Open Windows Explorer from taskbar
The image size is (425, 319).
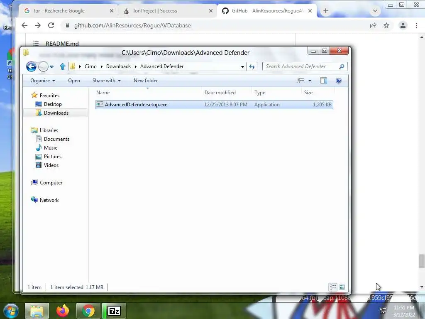click(x=37, y=311)
